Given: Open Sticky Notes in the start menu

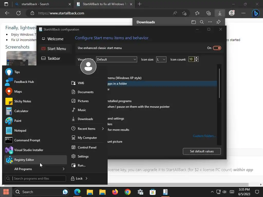Looking at the screenshot, I should coord(35,101).
